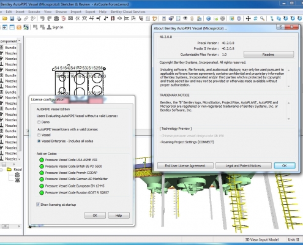Click 3D View Input Model status entry

262,239
